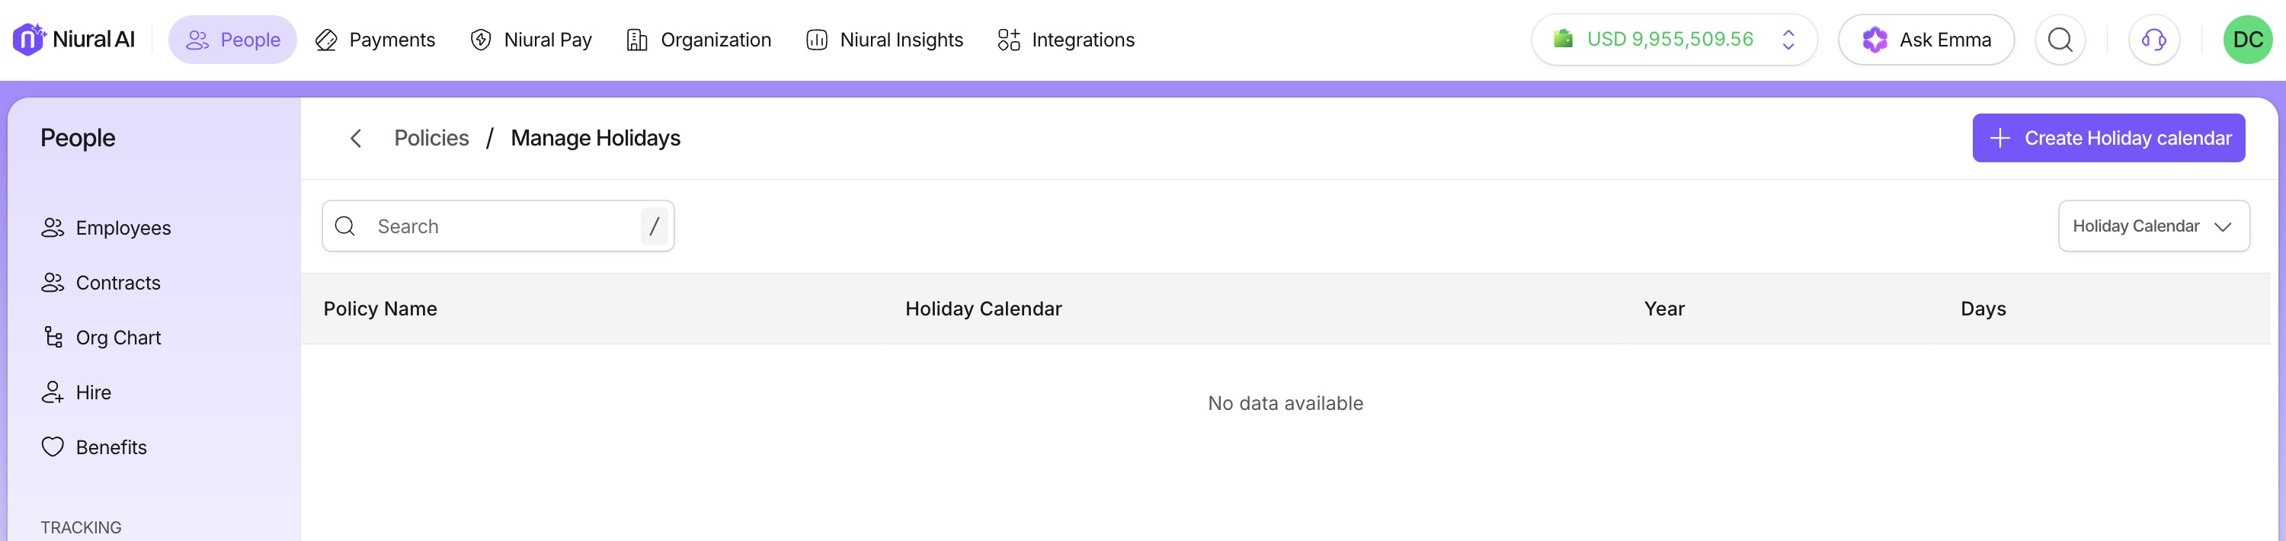Open Contracts from the sidebar

tap(117, 283)
